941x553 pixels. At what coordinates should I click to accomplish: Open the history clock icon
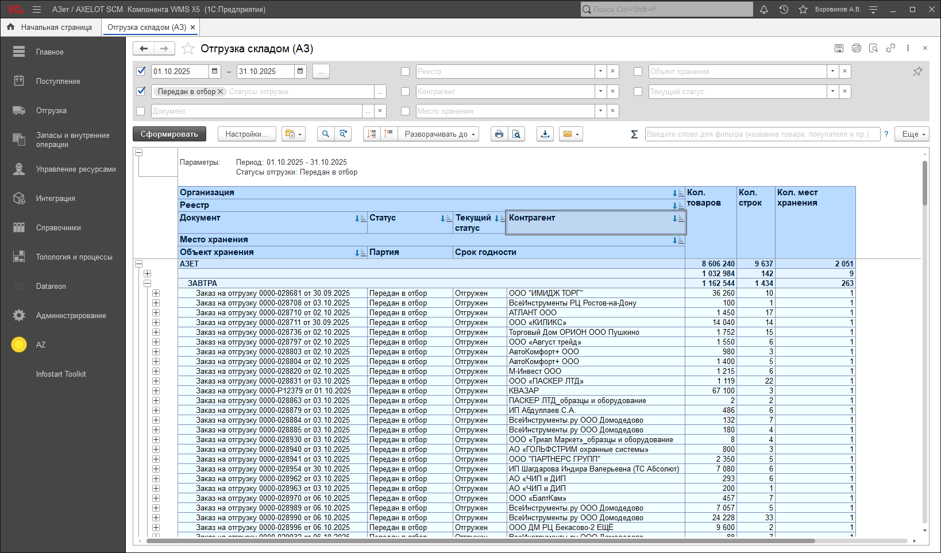(784, 9)
